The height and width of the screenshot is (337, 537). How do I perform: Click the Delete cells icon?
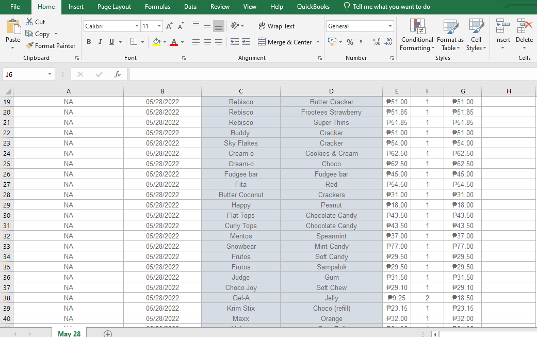point(524,26)
